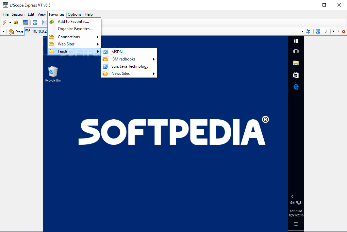Image resolution: width=347 pixels, height=232 pixels.
Task: Open the Help menu
Action: click(89, 14)
